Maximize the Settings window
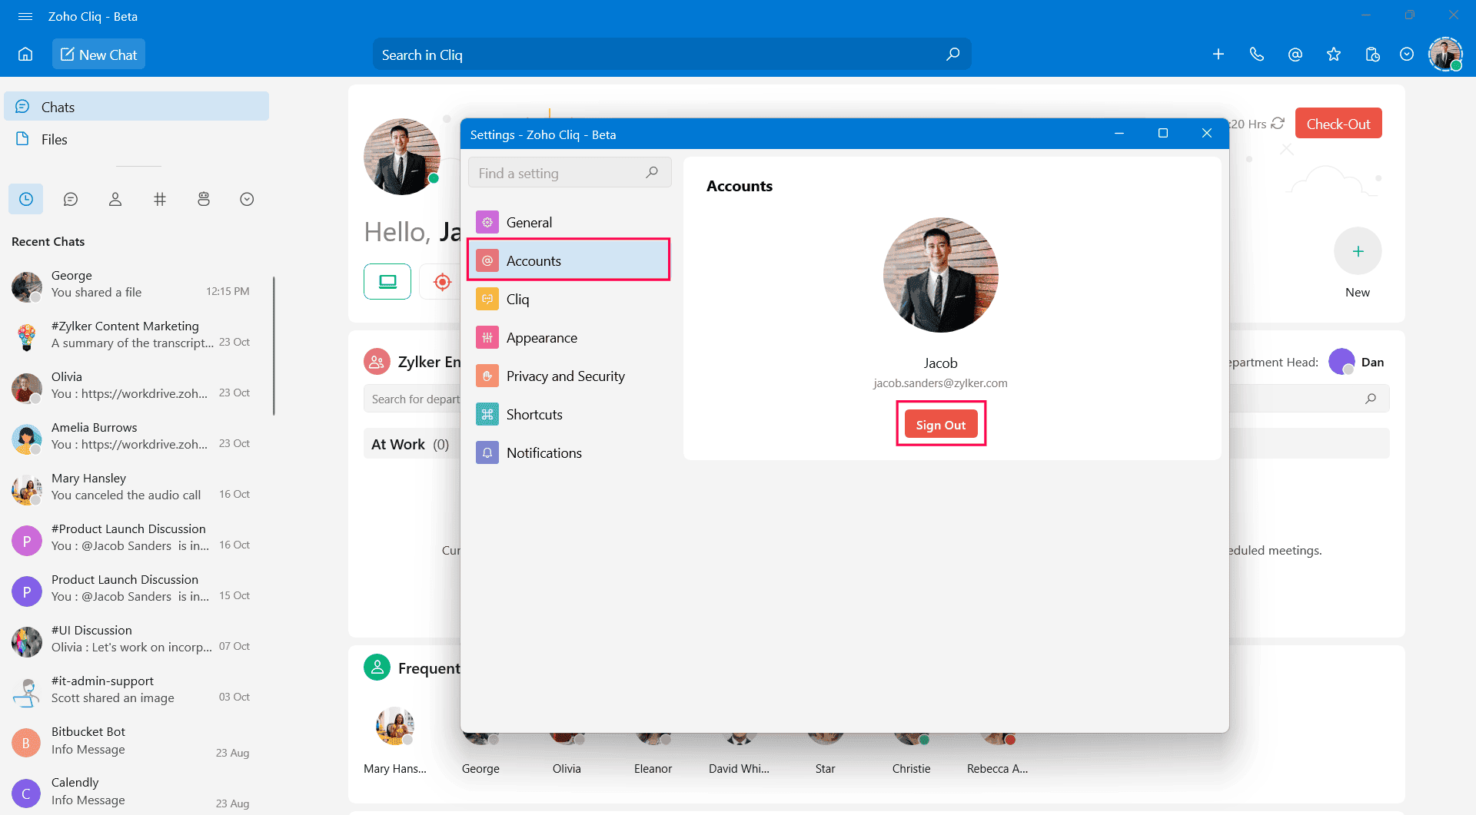Image resolution: width=1476 pixels, height=815 pixels. pyautogui.click(x=1163, y=134)
